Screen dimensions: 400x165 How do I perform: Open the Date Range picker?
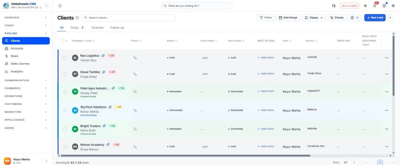(x=288, y=18)
